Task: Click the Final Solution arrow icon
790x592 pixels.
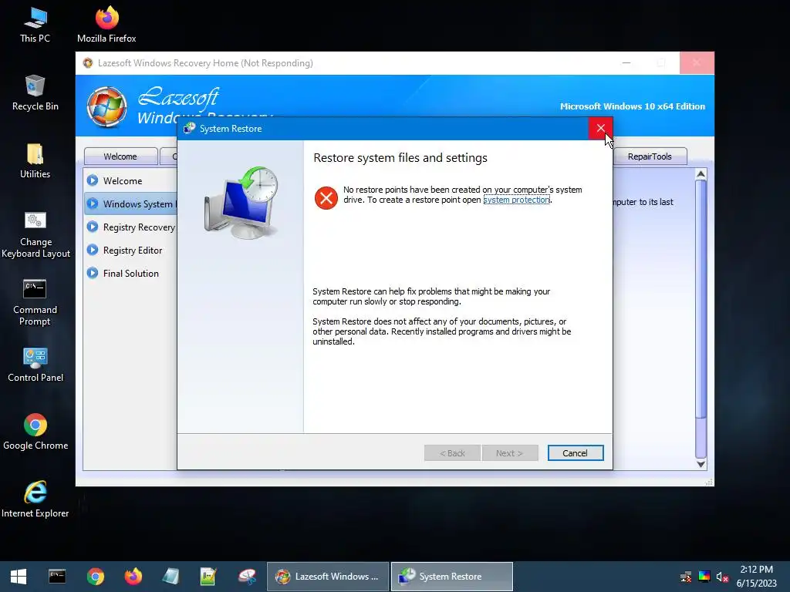Action: coord(93,273)
